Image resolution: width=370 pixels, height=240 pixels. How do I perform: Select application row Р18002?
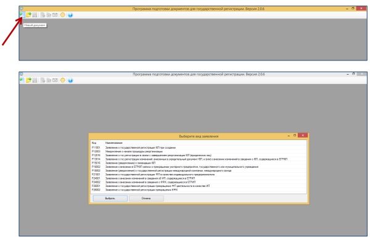click(199, 170)
